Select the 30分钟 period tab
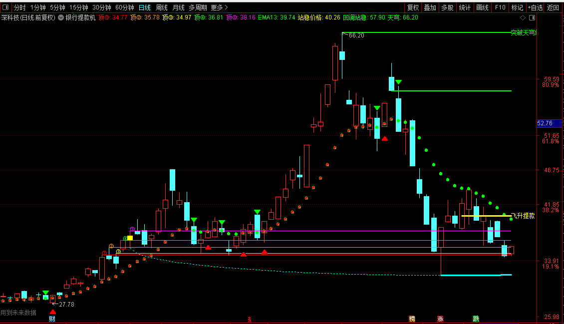Image resolution: width=564 pixels, height=324 pixels. point(102,7)
